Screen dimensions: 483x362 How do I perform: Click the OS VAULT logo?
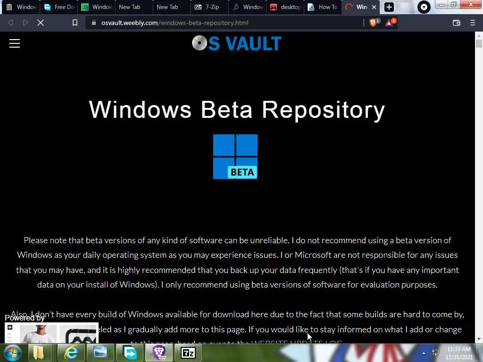(236, 43)
